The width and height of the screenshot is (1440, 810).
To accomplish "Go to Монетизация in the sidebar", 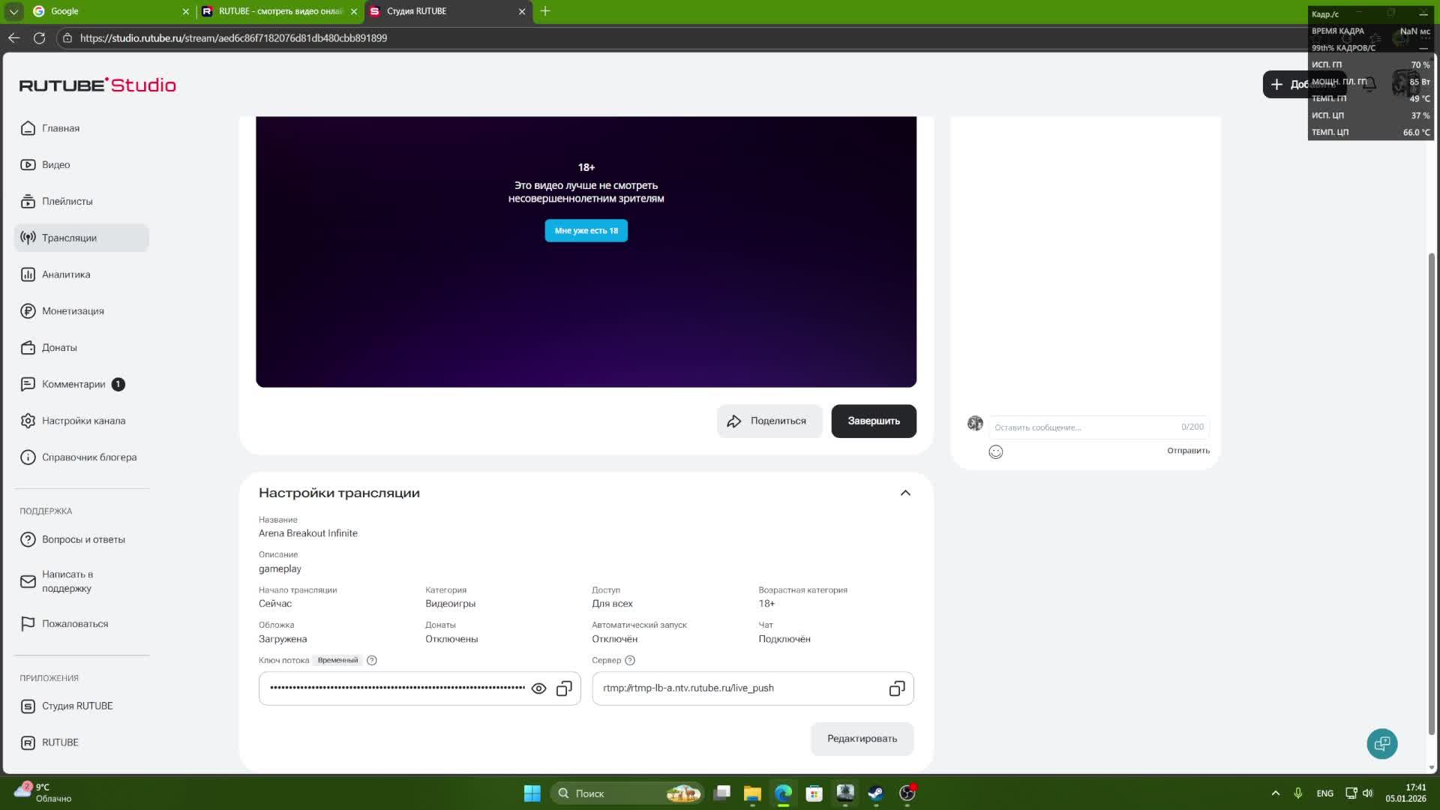I will [x=73, y=311].
